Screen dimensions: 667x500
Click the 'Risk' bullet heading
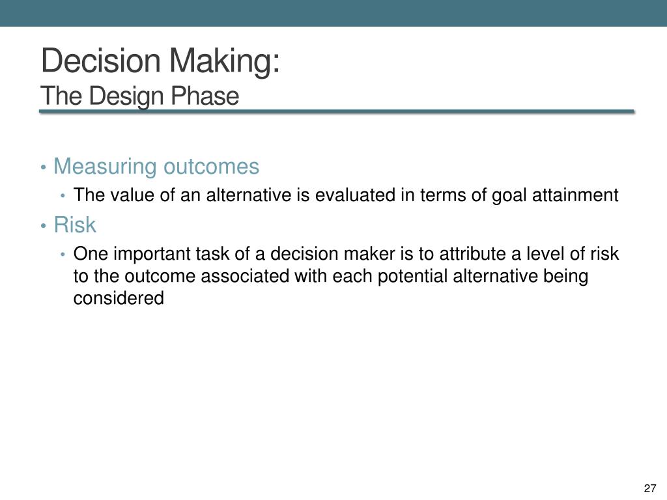(x=75, y=225)
